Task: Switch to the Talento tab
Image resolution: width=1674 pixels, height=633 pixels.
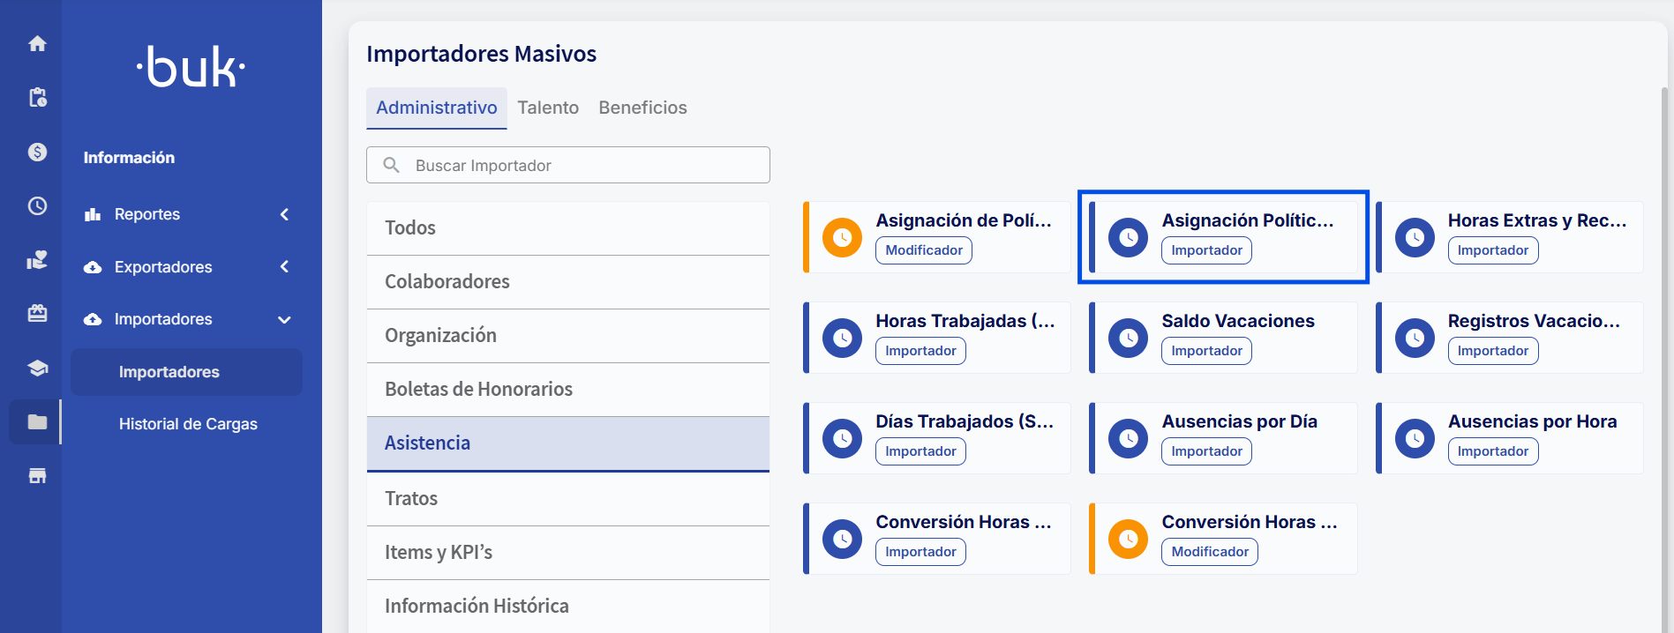Action: [x=548, y=108]
